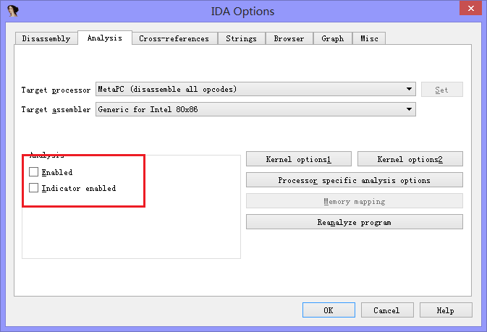The width and height of the screenshot is (487, 332).
Task: Open the Cross-references tab
Action: (174, 38)
